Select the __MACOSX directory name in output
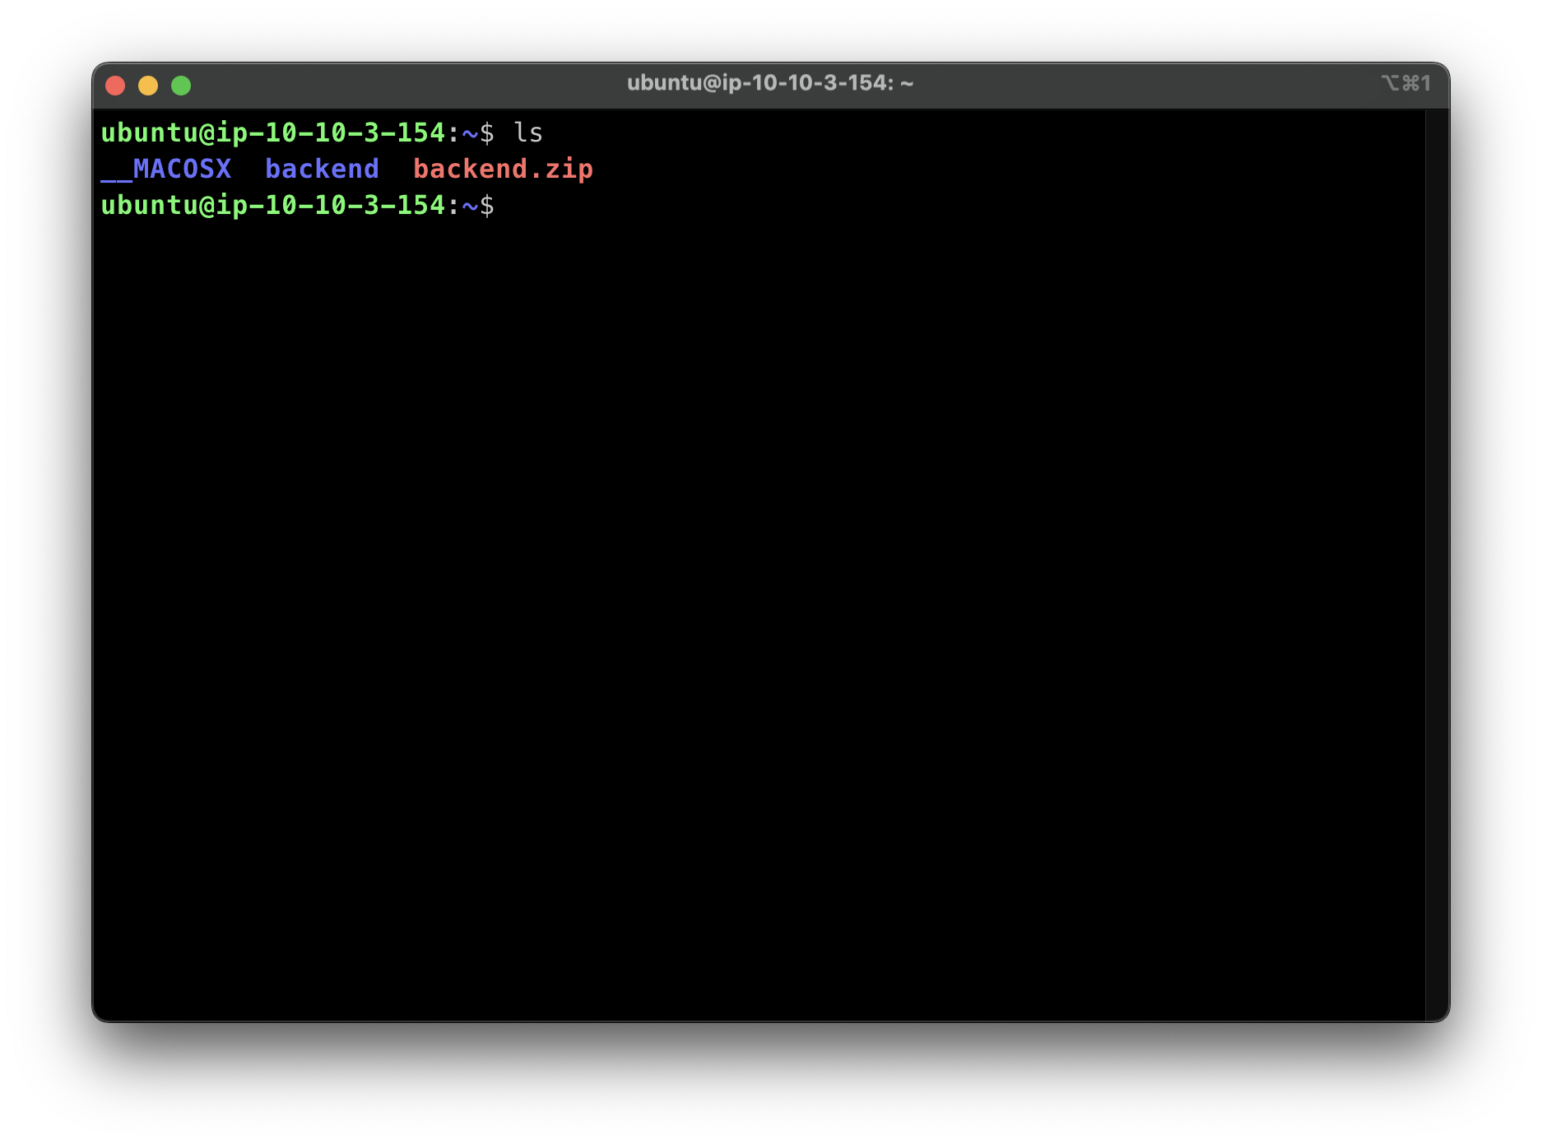The width and height of the screenshot is (1542, 1144). click(x=165, y=169)
